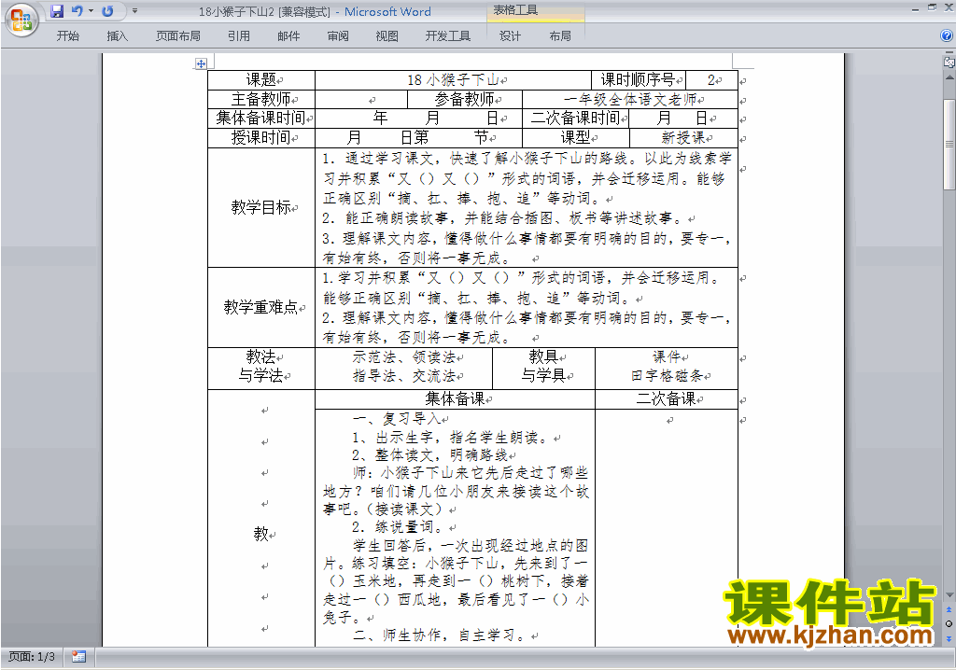Undo the last action

77,11
